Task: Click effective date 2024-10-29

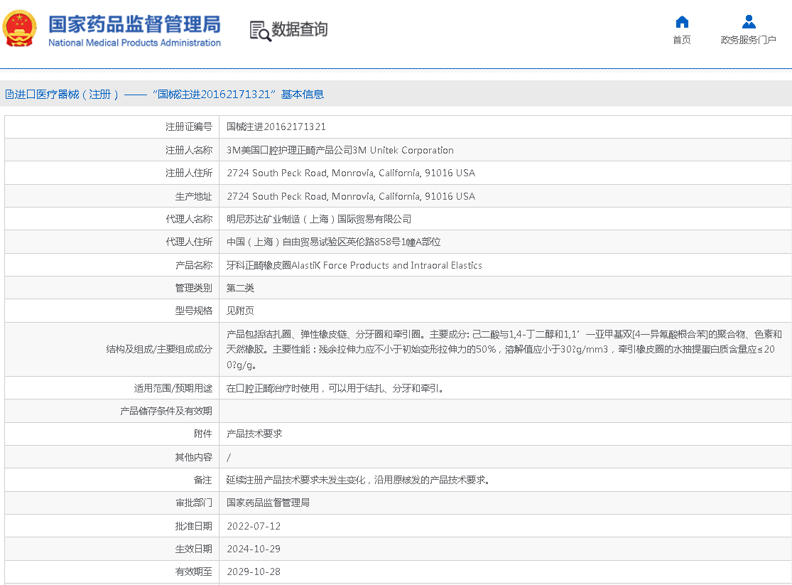Action: tap(254, 549)
